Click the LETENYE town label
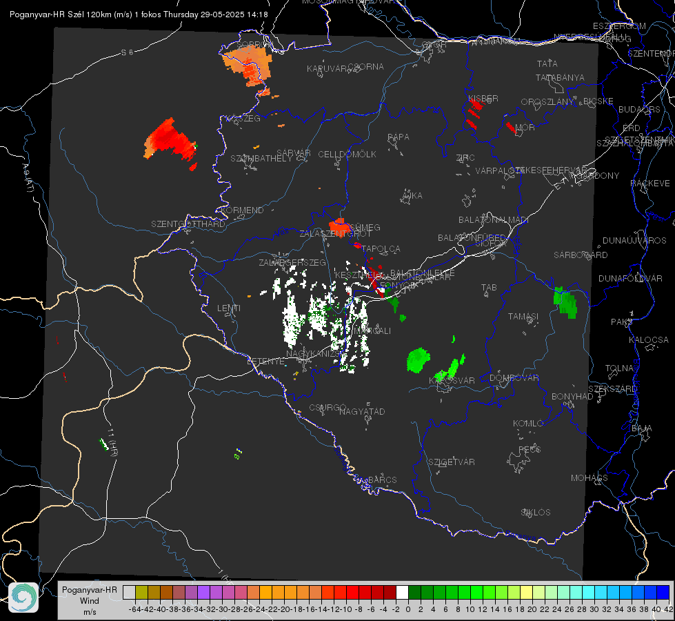Image resolution: width=675 pixels, height=621 pixels. tap(266, 361)
